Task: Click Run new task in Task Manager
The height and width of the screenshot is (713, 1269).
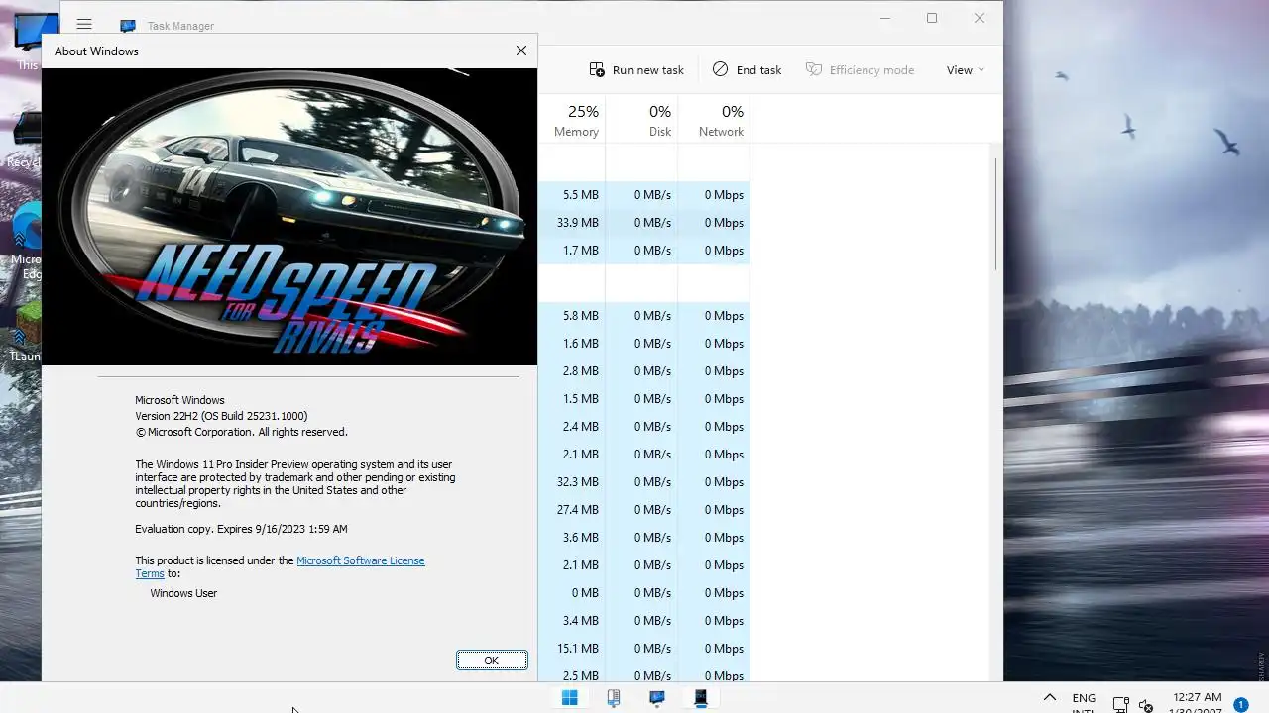Action: [x=636, y=70]
